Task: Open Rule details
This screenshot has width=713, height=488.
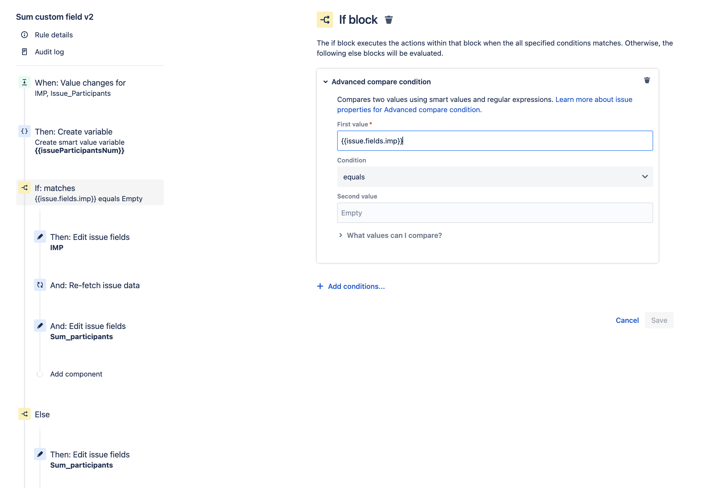Action: point(54,35)
